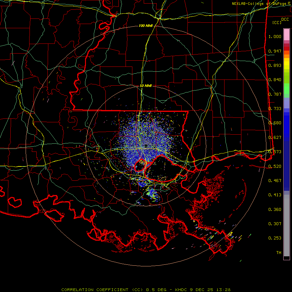Pick the gray segment of the color bar
This screenshot has width=292, height=292.
pyautogui.click(x=286, y=225)
